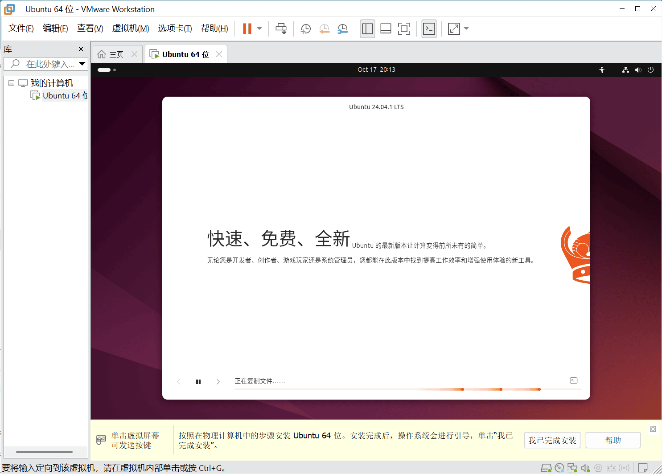Select Ubuntu 64 位 in the library tree
Image resolution: width=662 pixels, height=474 pixels.
tap(65, 96)
